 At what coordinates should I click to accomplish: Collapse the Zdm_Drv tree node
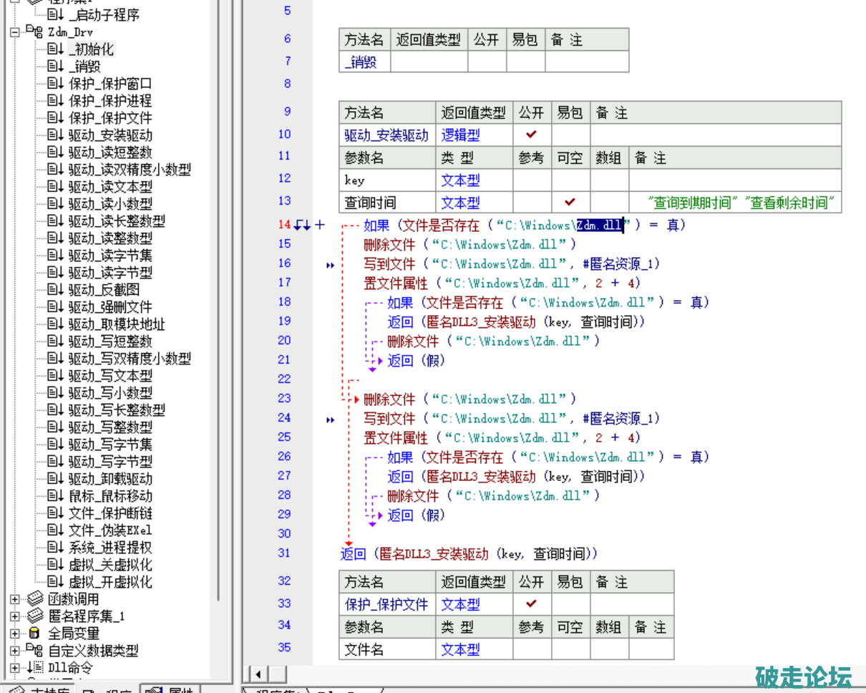click(14, 32)
